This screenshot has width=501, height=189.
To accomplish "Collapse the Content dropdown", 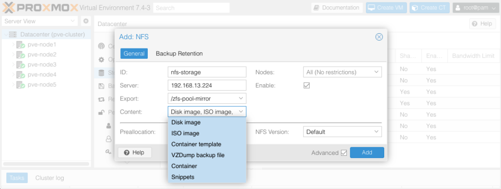I will (x=241, y=112).
